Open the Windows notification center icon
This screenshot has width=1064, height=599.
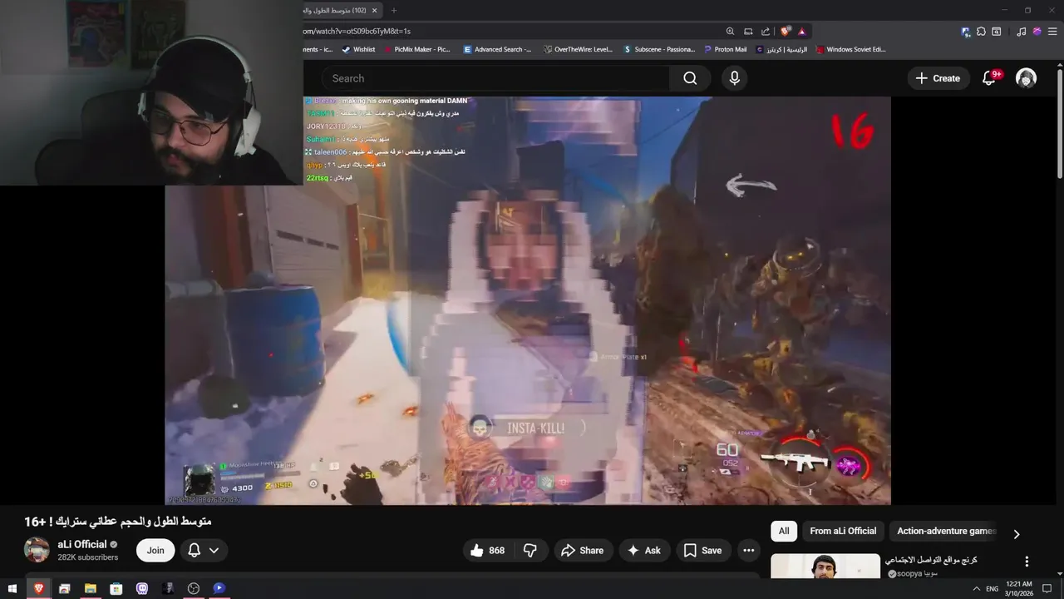(x=1047, y=588)
